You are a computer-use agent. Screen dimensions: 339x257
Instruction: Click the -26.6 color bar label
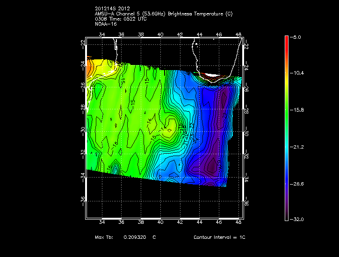[299, 184]
